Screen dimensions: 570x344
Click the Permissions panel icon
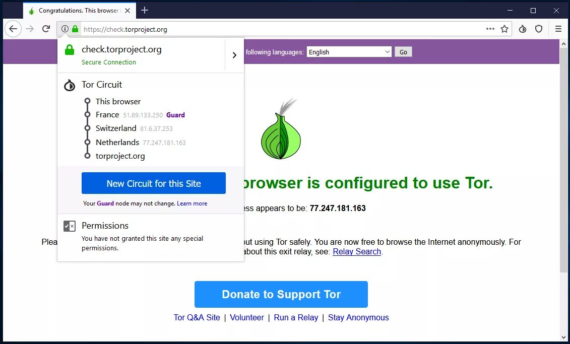[70, 226]
